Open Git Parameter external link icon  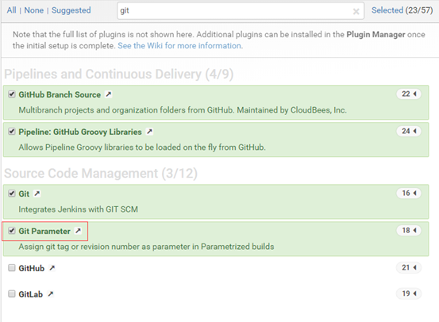pyautogui.click(x=78, y=231)
